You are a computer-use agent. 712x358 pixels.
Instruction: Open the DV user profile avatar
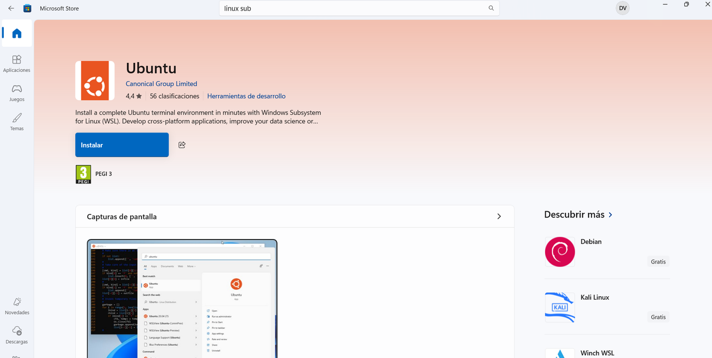(x=623, y=8)
